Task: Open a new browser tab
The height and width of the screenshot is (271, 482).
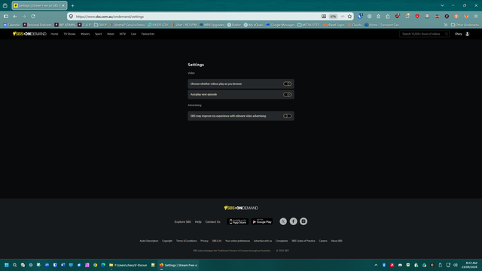Action: coord(72,5)
